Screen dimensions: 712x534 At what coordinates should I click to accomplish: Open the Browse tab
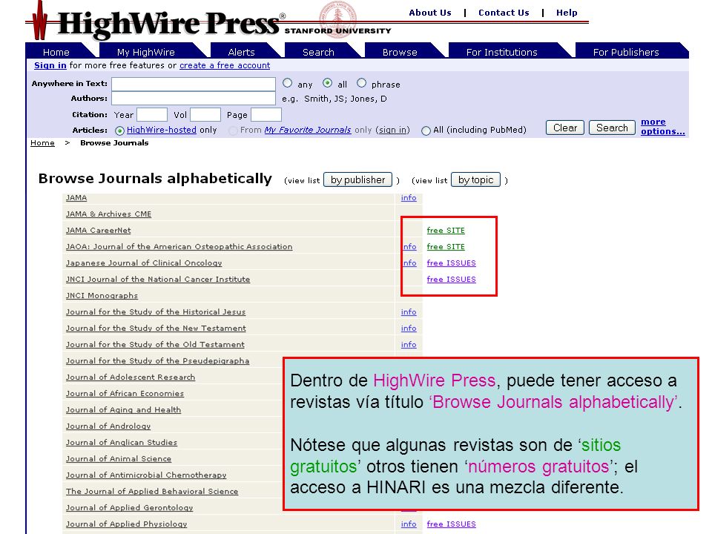[400, 52]
